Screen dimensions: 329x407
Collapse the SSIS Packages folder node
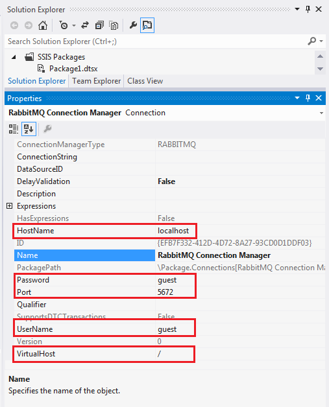tap(14, 57)
